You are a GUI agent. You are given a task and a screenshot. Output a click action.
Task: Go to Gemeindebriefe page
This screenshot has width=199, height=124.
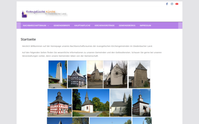point(62,25)
